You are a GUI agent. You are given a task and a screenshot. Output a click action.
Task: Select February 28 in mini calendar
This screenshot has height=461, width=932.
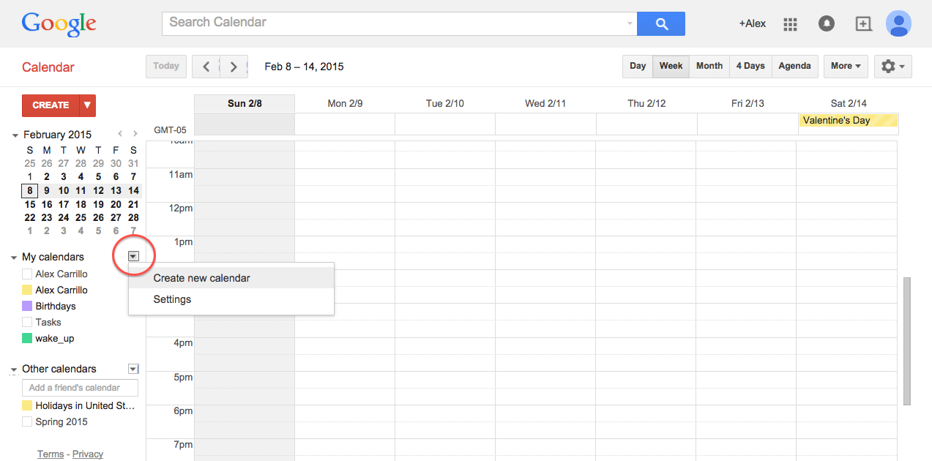click(x=133, y=217)
